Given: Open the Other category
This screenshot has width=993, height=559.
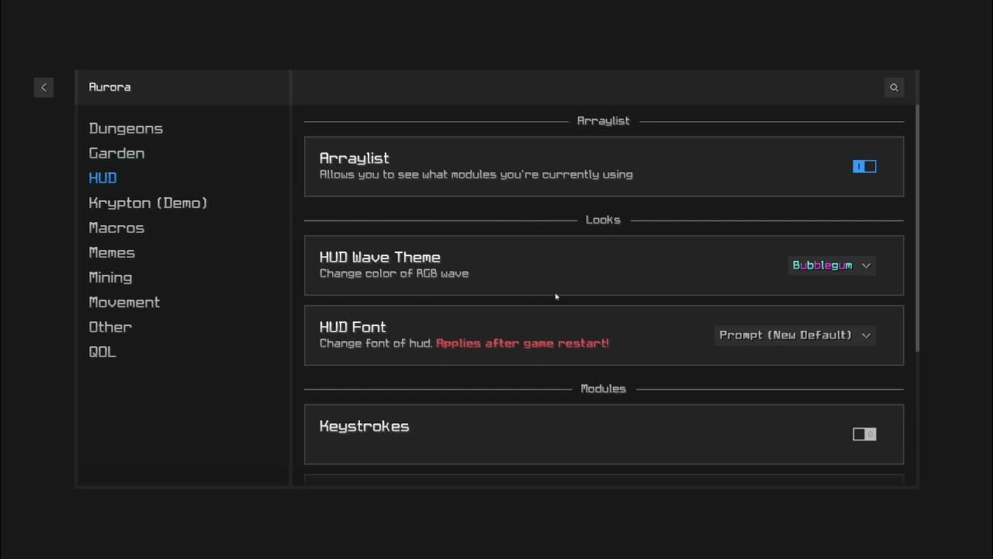Looking at the screenshot, I should [x=110, y=328].
